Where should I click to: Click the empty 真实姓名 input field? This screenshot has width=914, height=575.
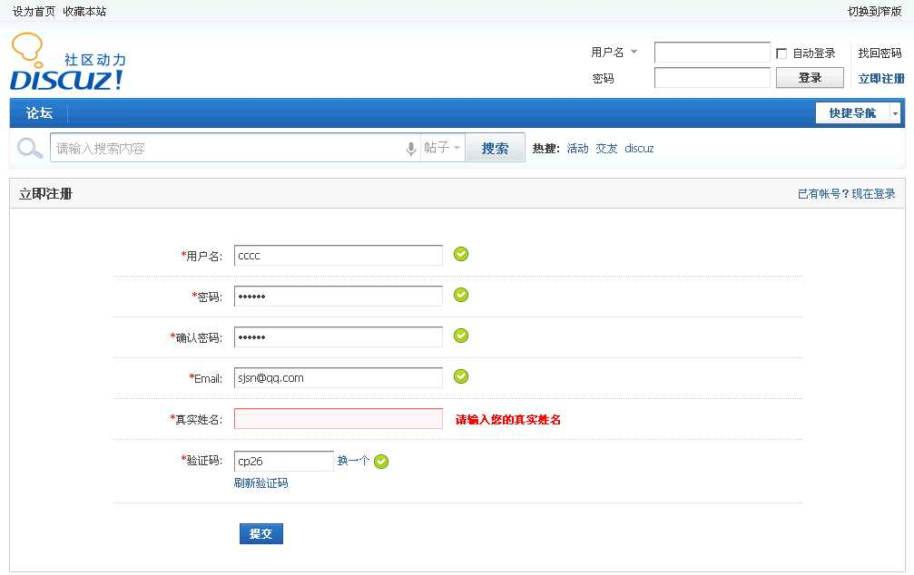(338, 419)
